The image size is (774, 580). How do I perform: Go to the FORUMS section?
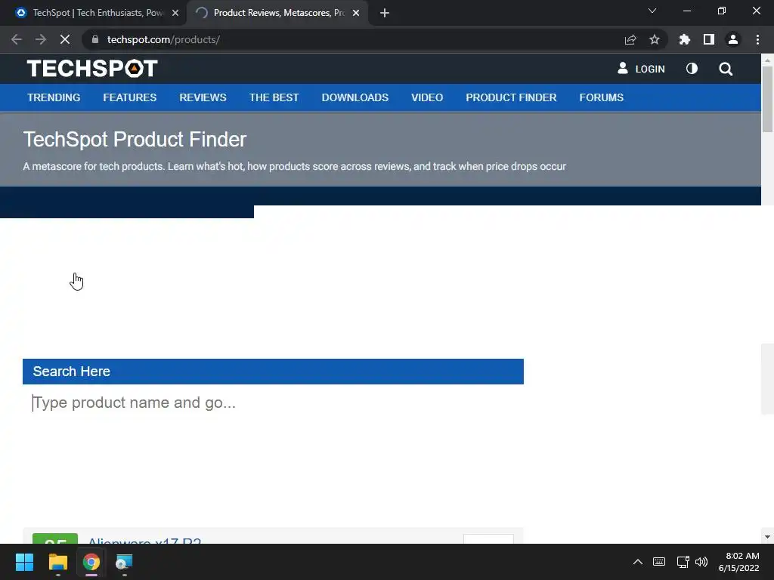pos(601,97)
